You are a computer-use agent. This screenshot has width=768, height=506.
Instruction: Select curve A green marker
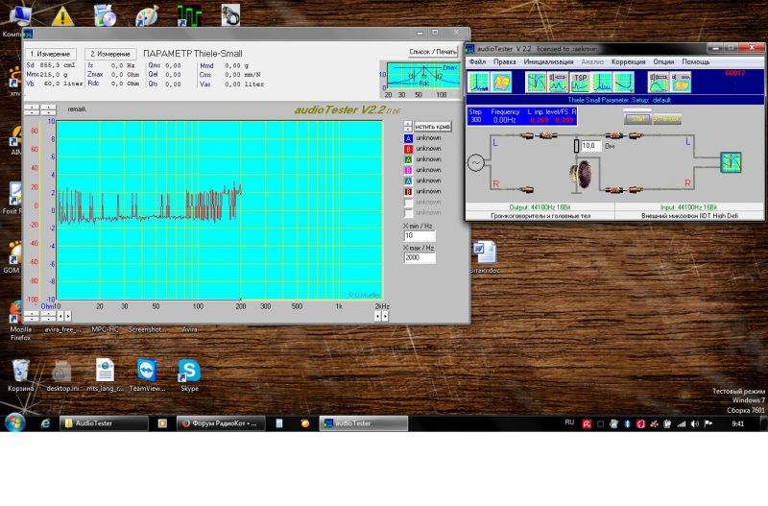[x=408, y=159]
